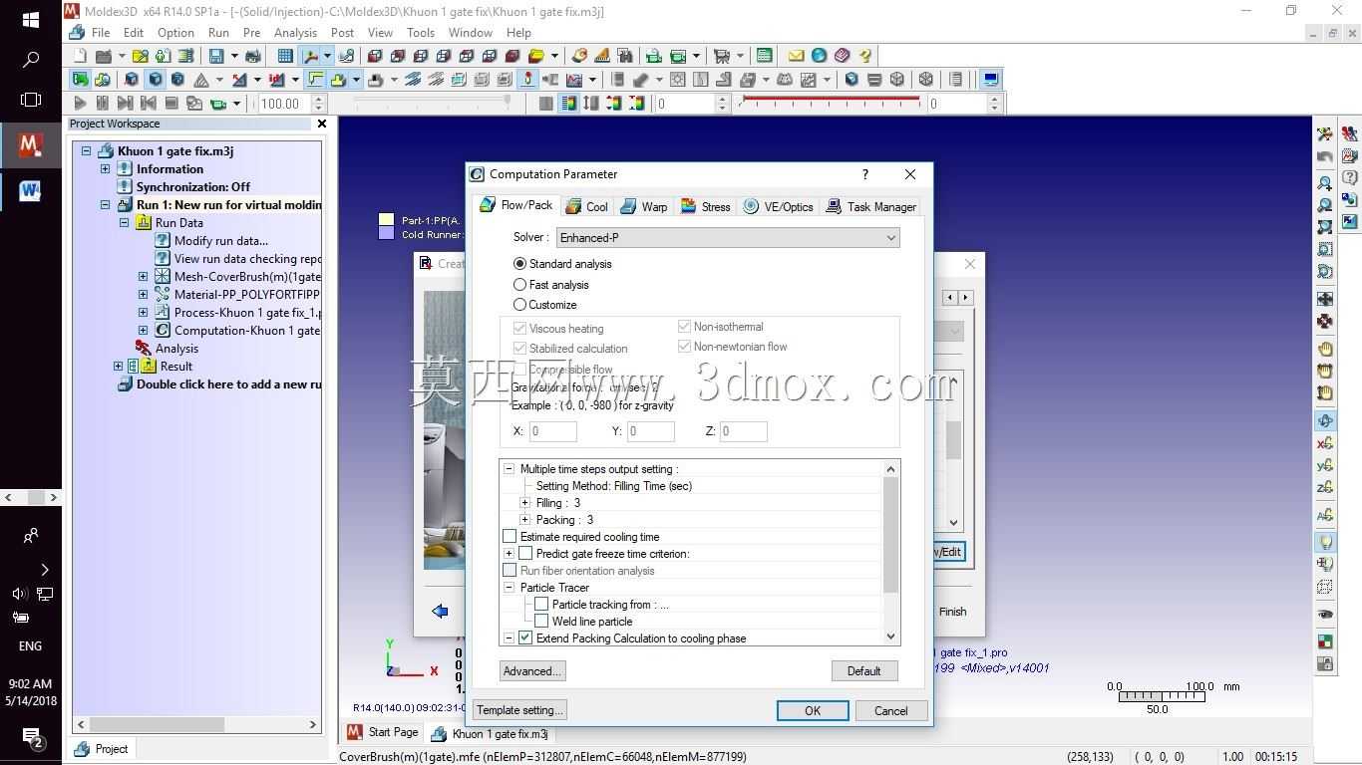Open the Analysis menu
Image resolution: width=1362 pixels, height=765 pixels.
point(295,32)
